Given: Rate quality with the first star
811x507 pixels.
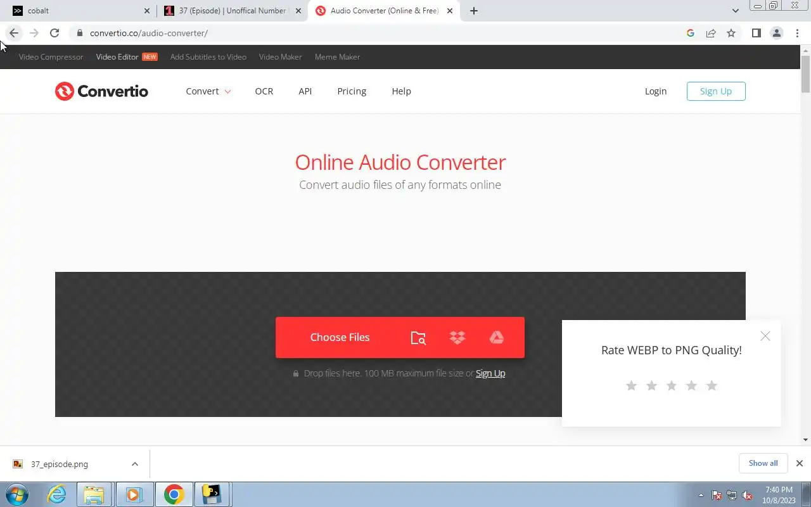Looking at the screenshot, I should [631, 385].
